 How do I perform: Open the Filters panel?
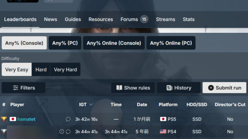[24, 88]
